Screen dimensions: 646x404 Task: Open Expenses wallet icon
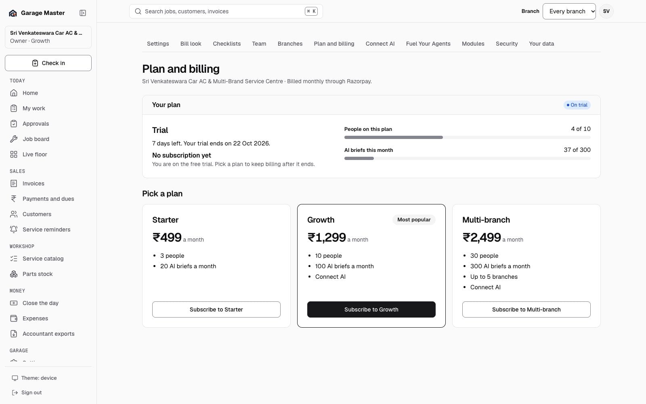point(14,318)
